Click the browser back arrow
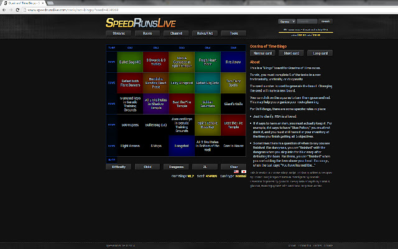Viewport: 398px width, 249px height. point(6,11)
